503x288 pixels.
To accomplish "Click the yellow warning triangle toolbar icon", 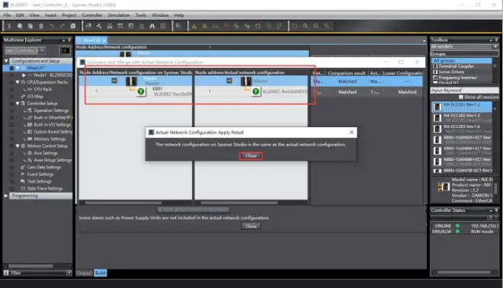I will (x=194, y=27).
